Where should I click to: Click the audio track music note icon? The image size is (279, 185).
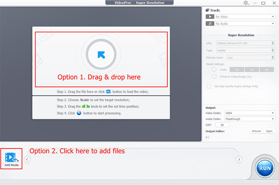pyautogui.click(x=209, y=24)
